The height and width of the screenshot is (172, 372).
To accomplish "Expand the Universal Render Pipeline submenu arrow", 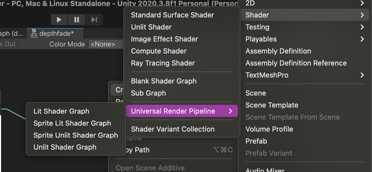I will coord(230,111).
